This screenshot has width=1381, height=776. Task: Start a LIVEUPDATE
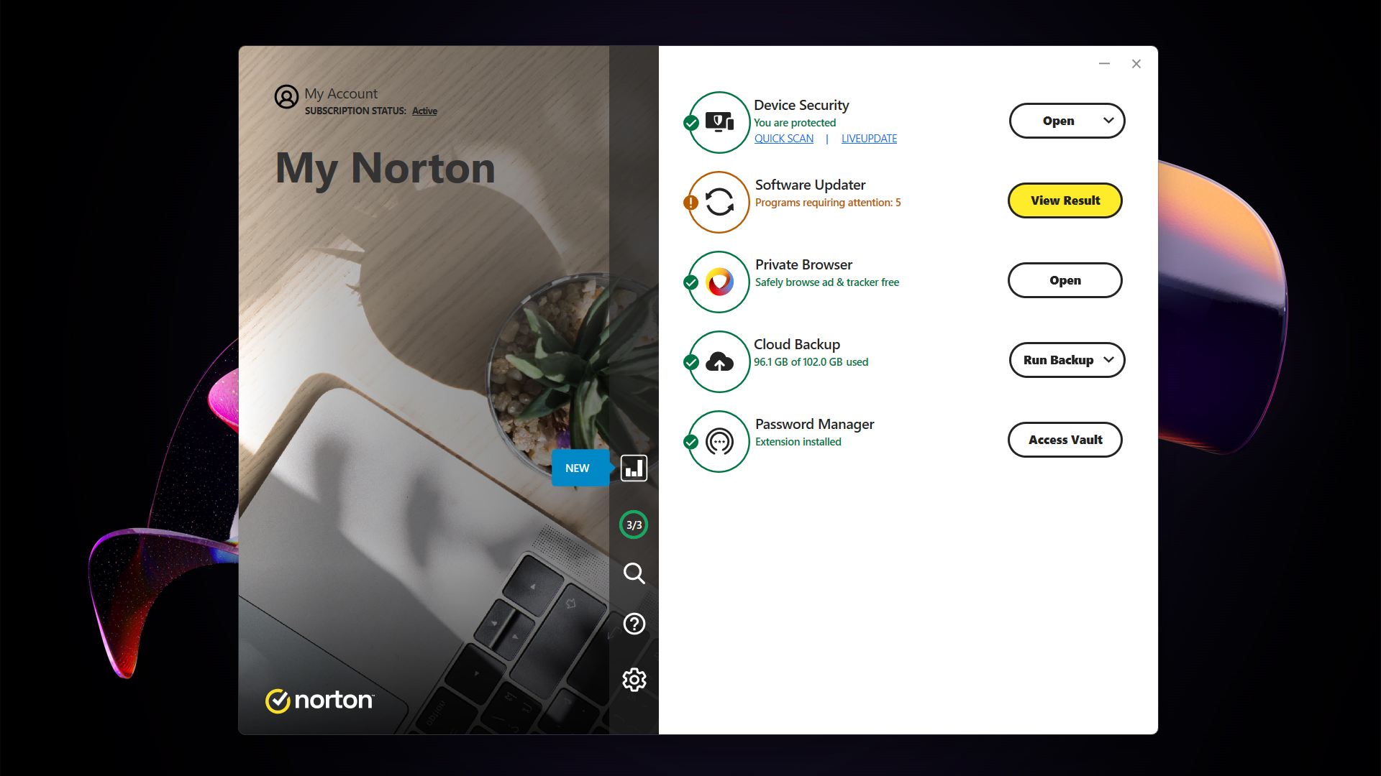(x=868, y=138)
